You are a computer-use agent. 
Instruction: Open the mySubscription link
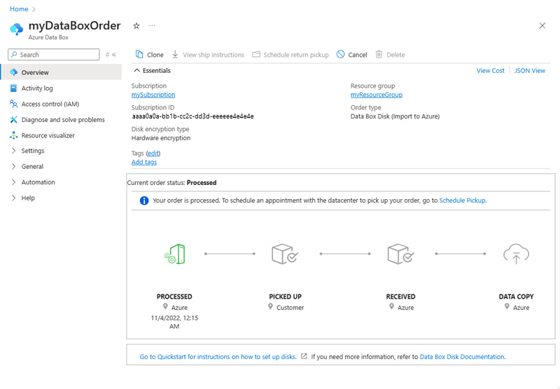click(x=153, y=95)
